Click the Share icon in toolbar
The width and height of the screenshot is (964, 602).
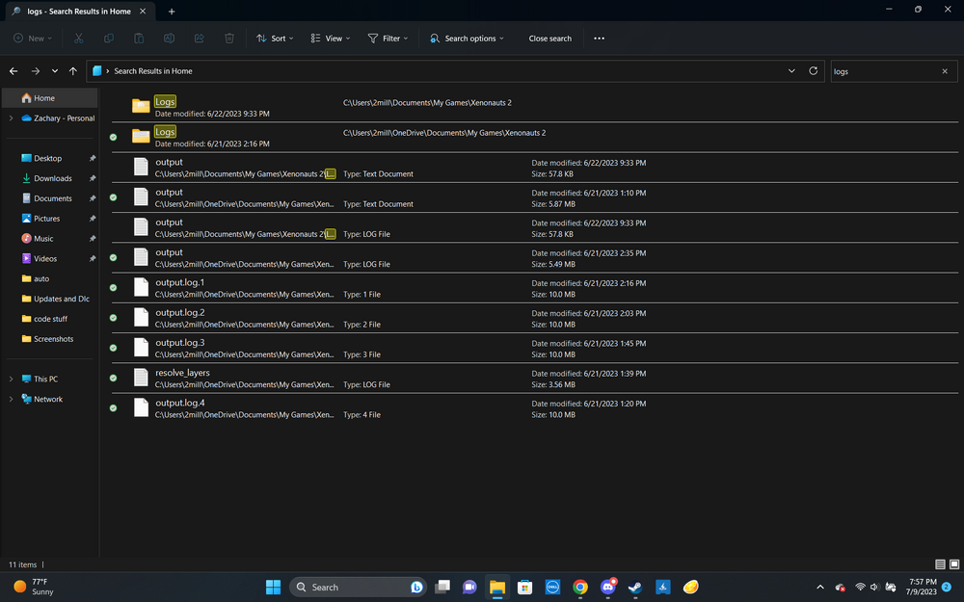click(x=200, y=39)
